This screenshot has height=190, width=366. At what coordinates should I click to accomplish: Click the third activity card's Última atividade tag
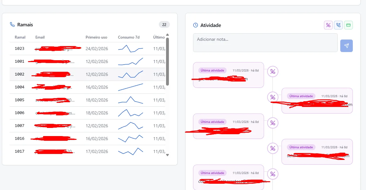[213, 122]
